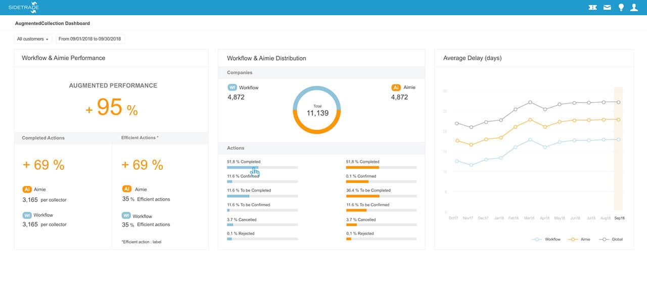The image size is (647, 281).
Task: Toggle Workflow series in chart legend
Action: pos(545,239)
